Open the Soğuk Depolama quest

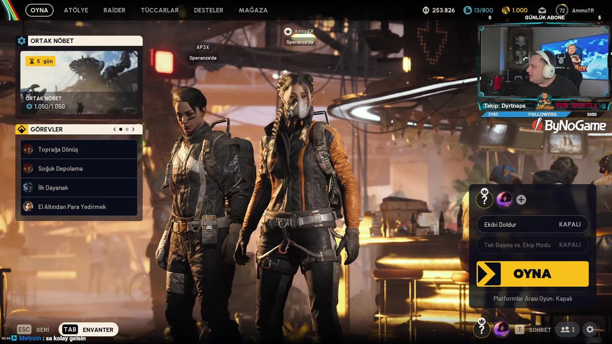[x=79, y=169]
